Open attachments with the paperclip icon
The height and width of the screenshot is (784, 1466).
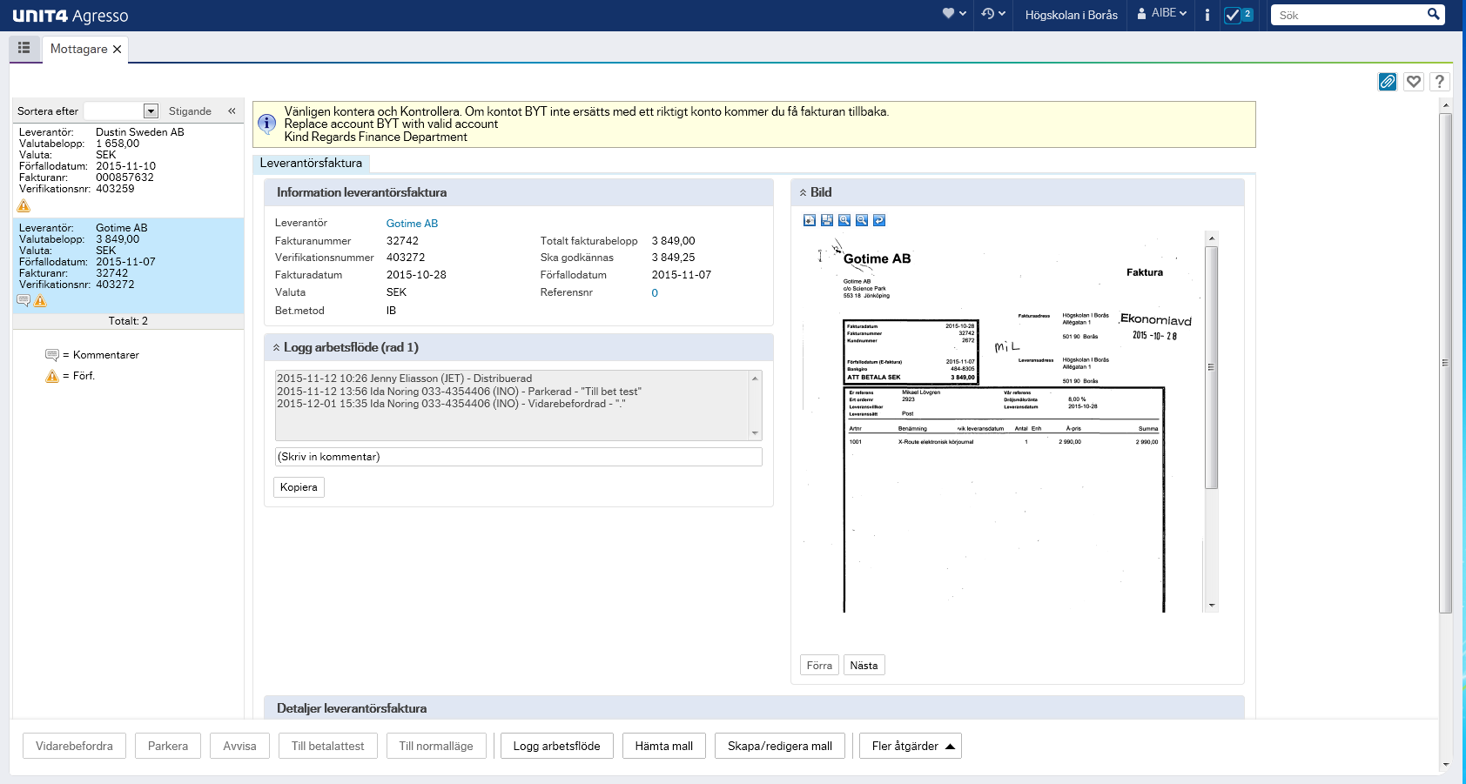point(1388,82)
